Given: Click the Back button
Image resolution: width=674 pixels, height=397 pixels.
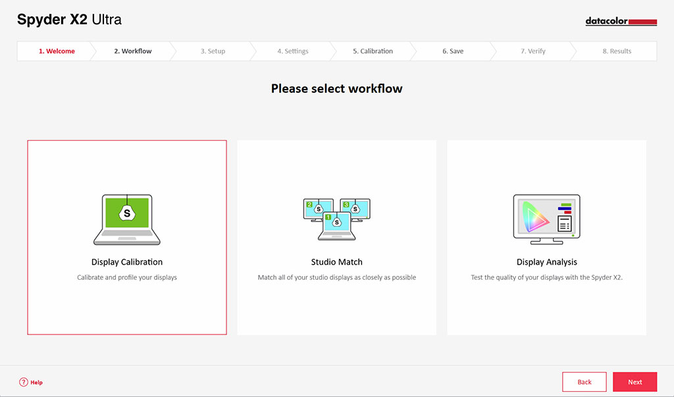Looking at the screenshot, I should click(584, 382).
